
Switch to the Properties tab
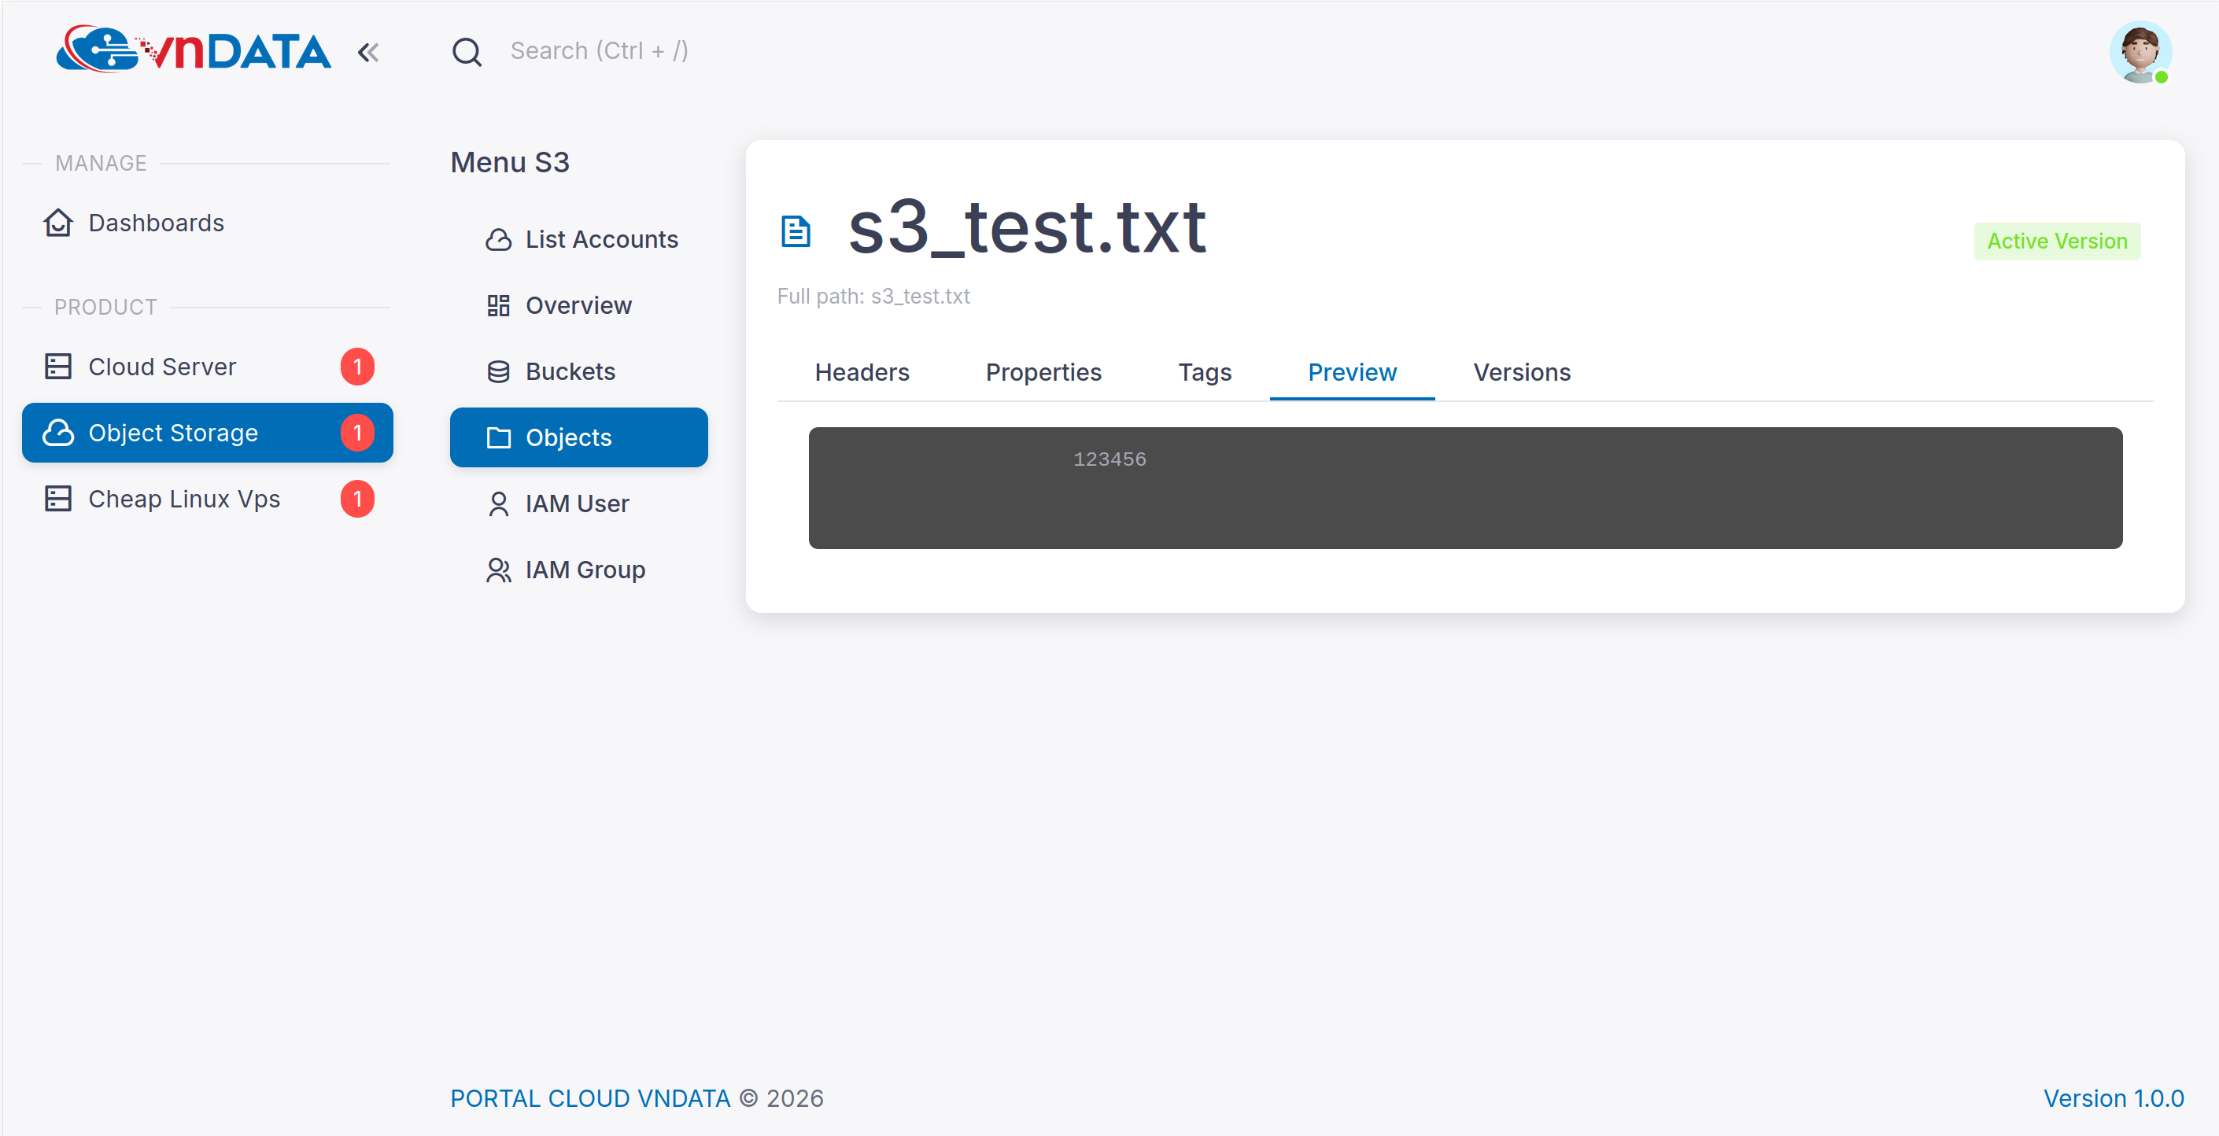1043,372
